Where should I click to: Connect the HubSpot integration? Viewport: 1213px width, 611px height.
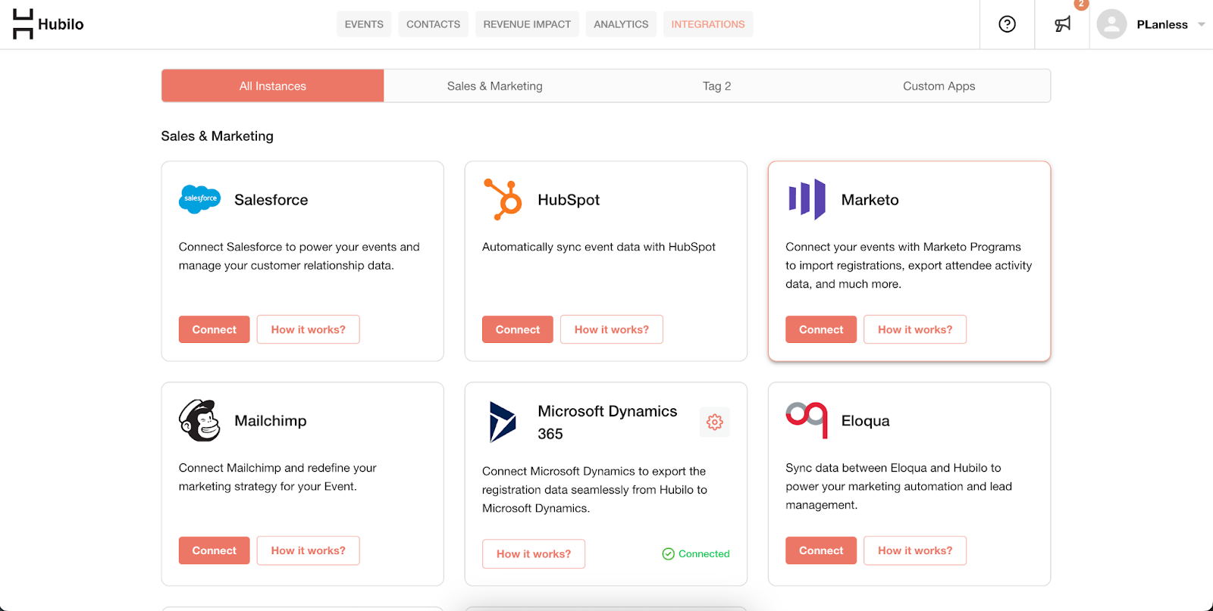[x=518, y=329]
